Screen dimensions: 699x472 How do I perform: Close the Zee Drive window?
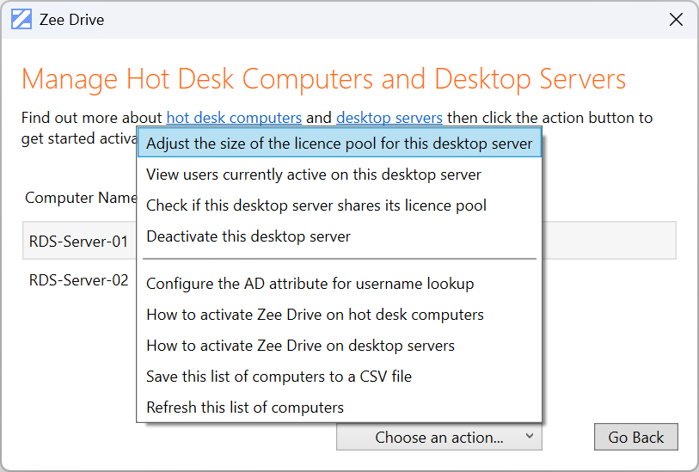[x=676, y=19]
